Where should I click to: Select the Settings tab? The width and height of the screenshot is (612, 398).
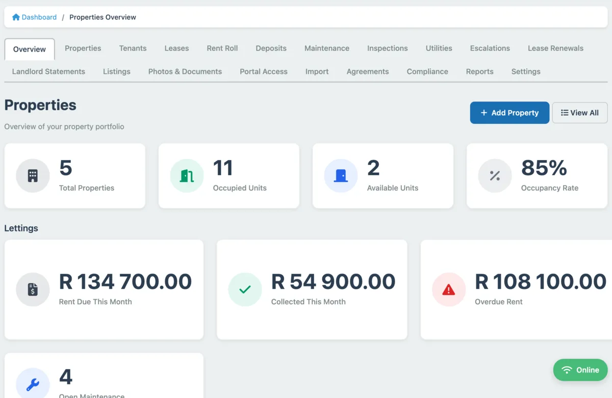[x=526, y=72]
